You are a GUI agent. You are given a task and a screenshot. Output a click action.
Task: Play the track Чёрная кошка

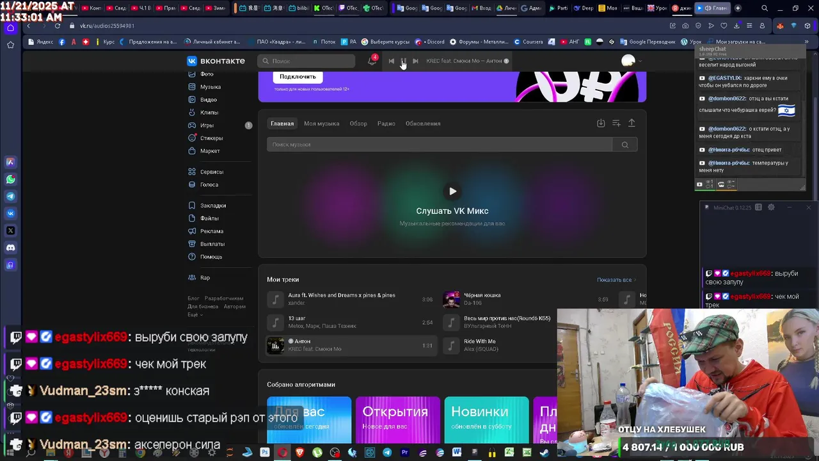(x=527, y=299)
